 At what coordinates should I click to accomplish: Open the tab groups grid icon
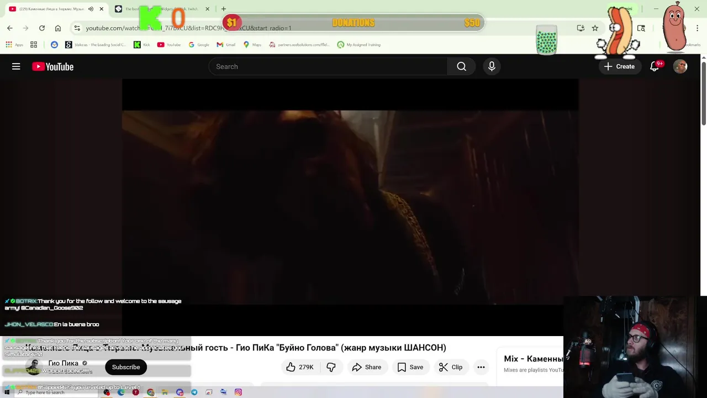point(34,45)
